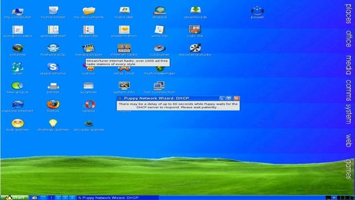This screenshot has width=355, height=200.
Task: Launch the recording studio icon
Action: (195, 48)
